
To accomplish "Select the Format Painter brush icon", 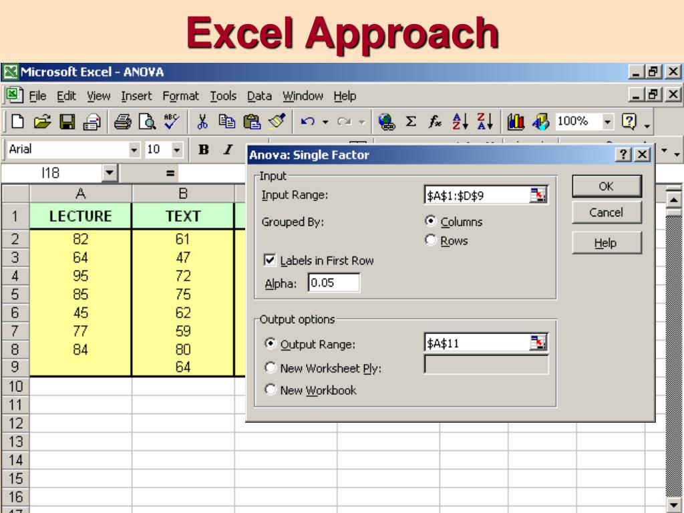I will pos(277,122).
